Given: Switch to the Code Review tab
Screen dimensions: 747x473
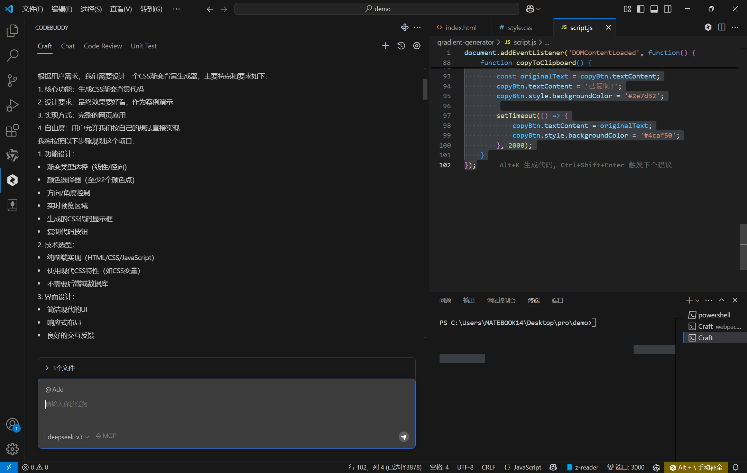Looking at the screenshot, I should click(x=103, y=46).
